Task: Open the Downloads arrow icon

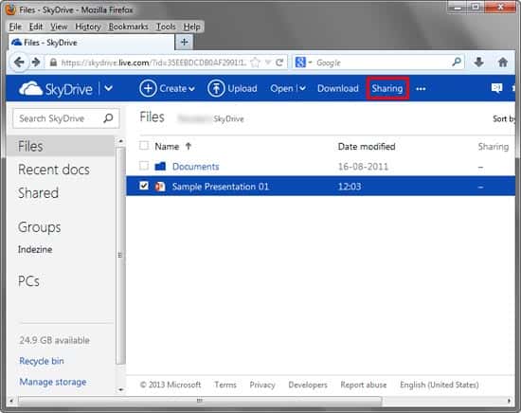Action: [x=478, y=63]
